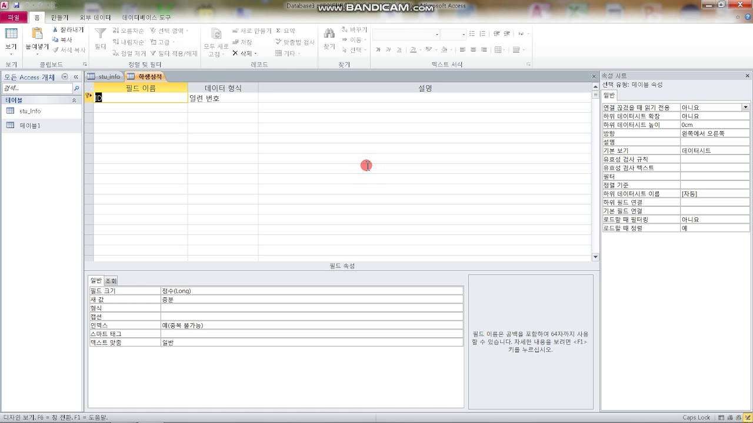Image resolution: width=753 pixels, height=423 pixels.
Task: Open background fill color bucket
Action: [445, 50]
